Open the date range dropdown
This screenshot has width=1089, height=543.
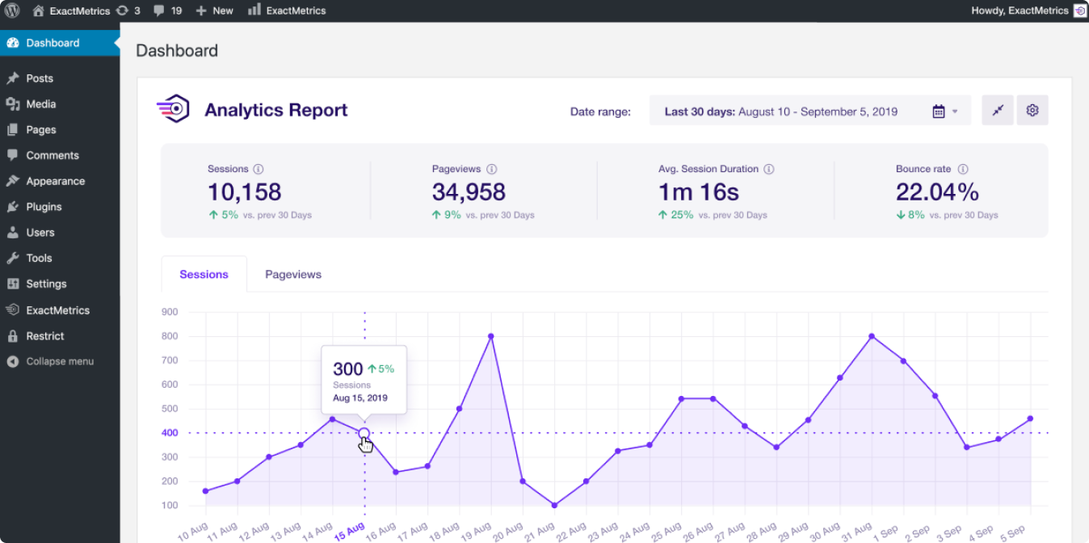pos(809,112)
